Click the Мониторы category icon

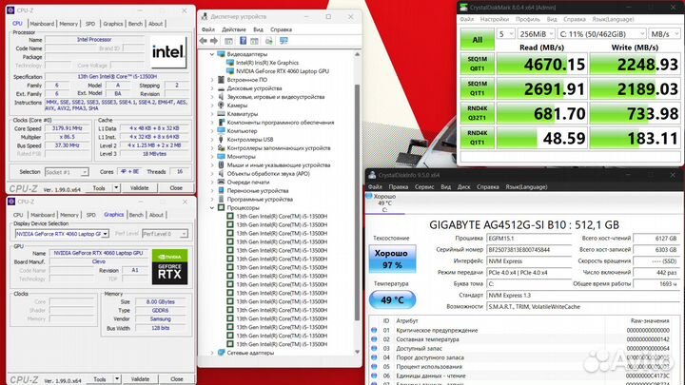point(221,156)
